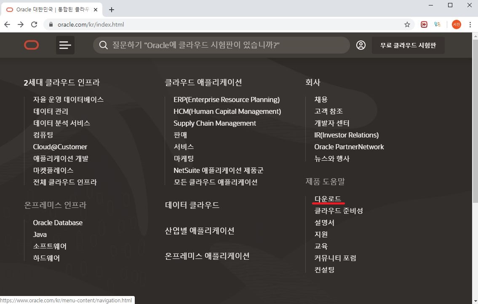Open 컴퓨팅 menu link
Screen dimensions: 478x304
(x=43, y=135)
